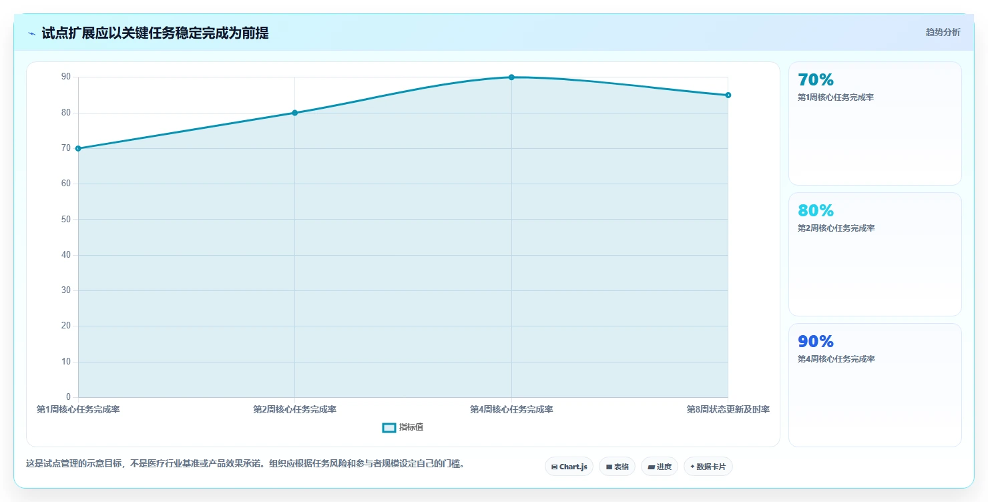Select the 表格 chip
Viewport: 988px width, 502px height.
pos(617,467)
